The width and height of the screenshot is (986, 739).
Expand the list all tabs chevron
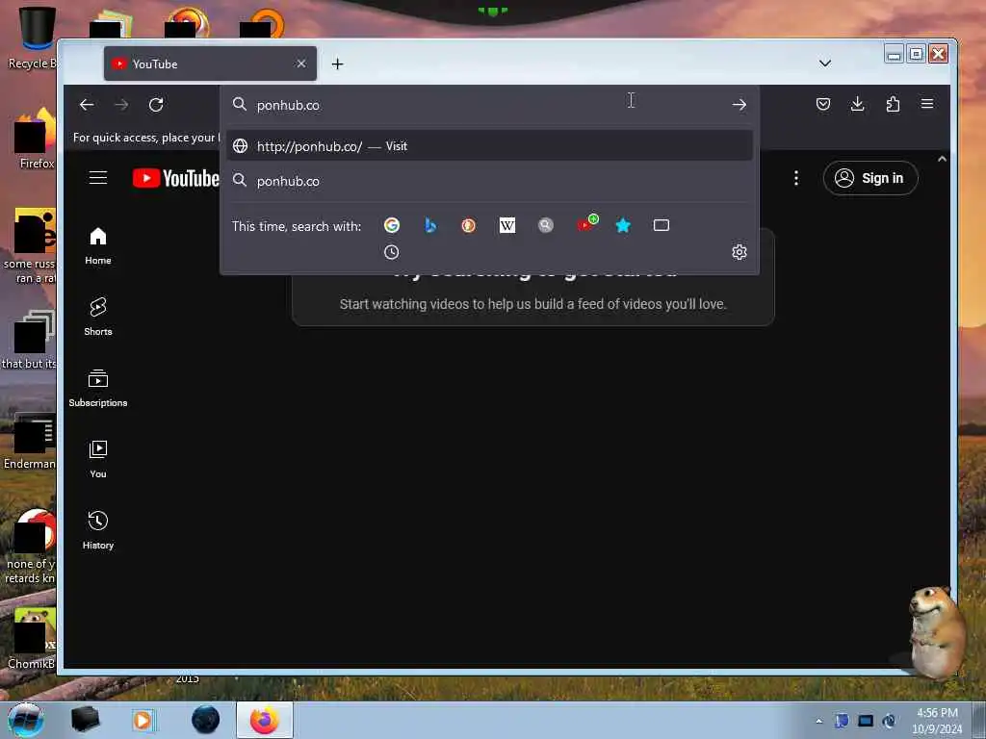(x=825, y=64)
